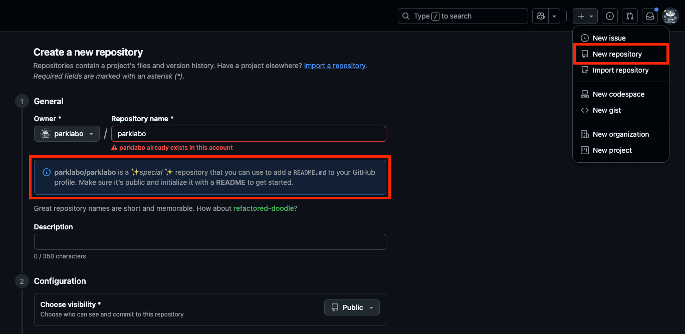Click the search magnifier icon
Image resolution: width=685 pixels, height=334 pixels.
pos(406,16)
